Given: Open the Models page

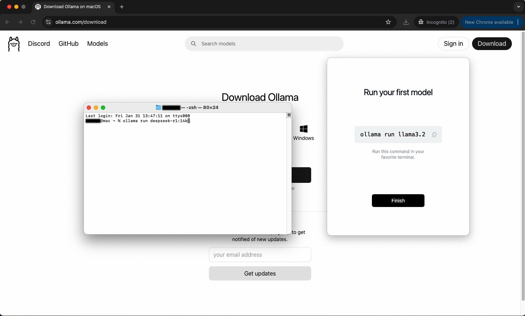Looking at the screenshot, I should [98, 44].
